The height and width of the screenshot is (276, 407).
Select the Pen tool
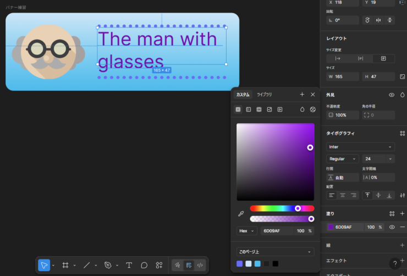coord(108,265)
